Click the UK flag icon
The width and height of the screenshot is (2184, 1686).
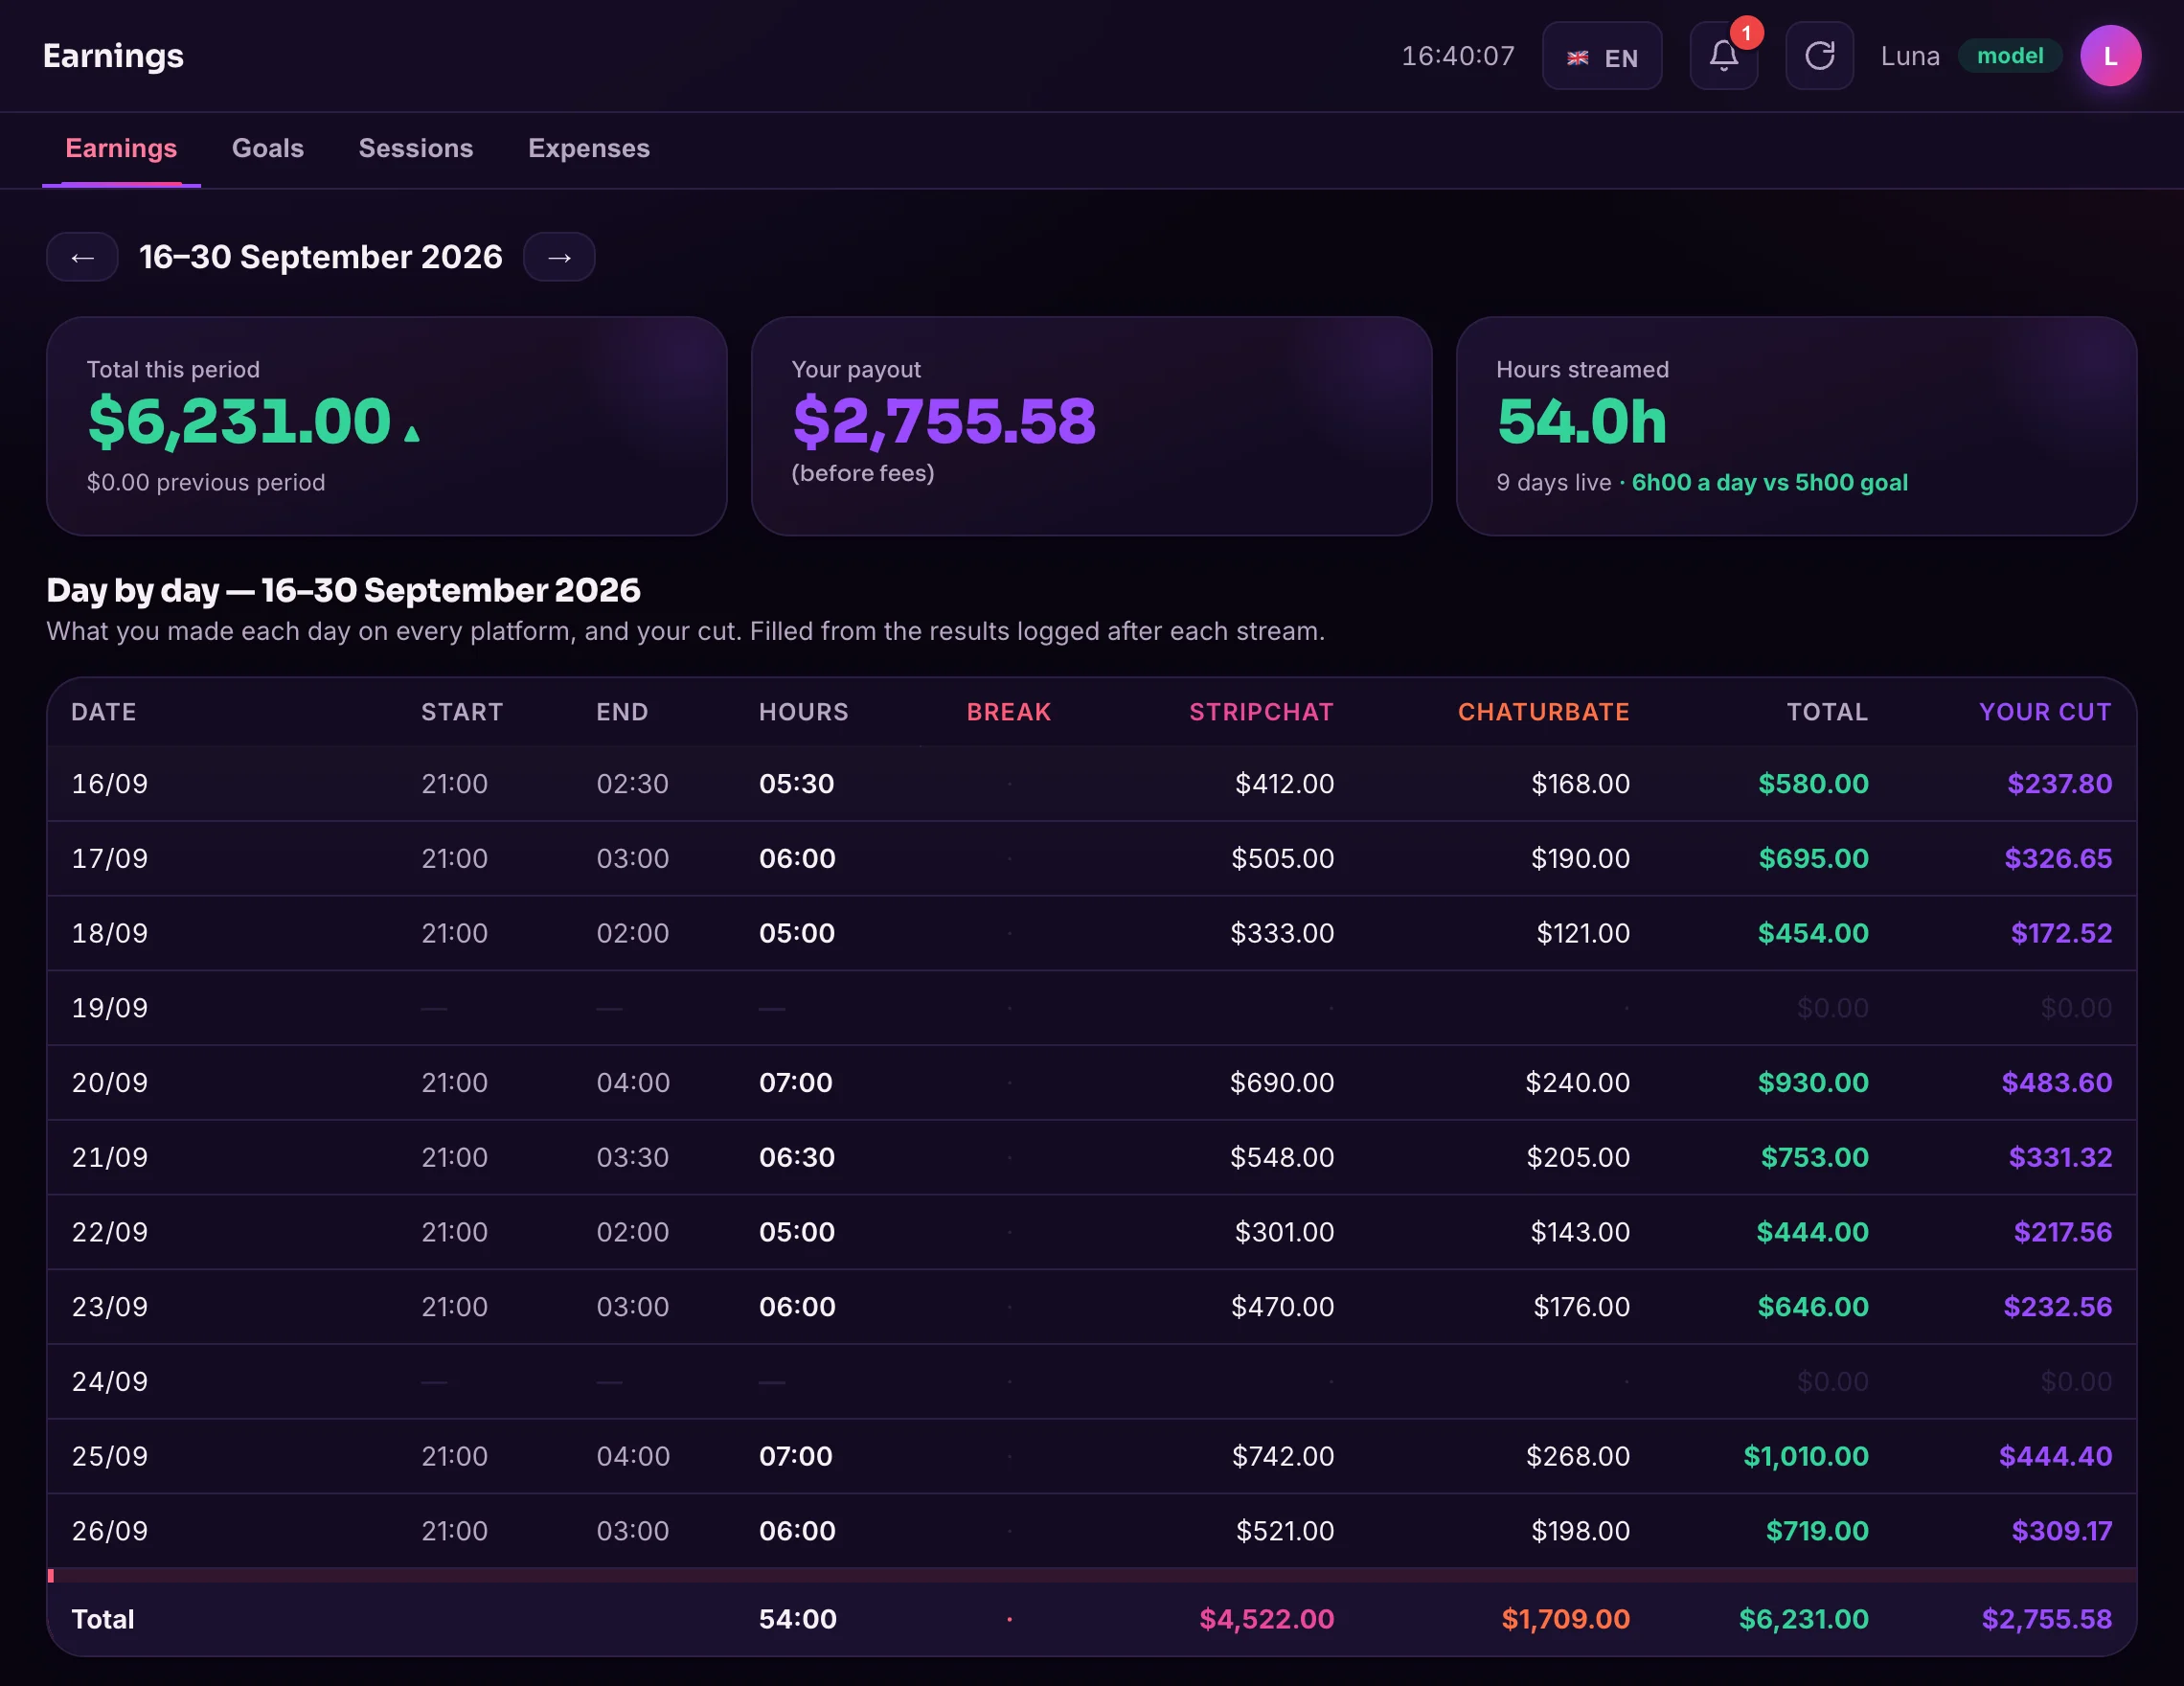point(1578,58)
